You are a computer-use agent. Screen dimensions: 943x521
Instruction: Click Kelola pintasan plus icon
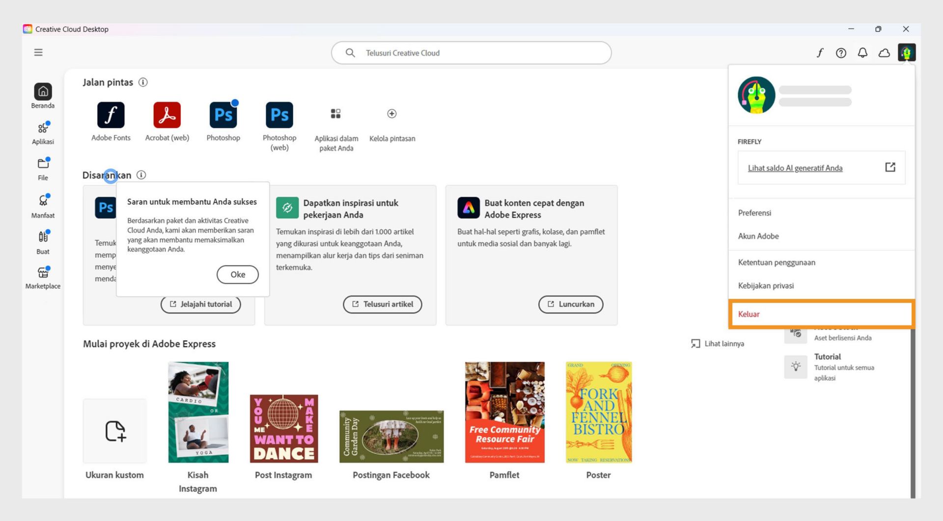[391, 113]
